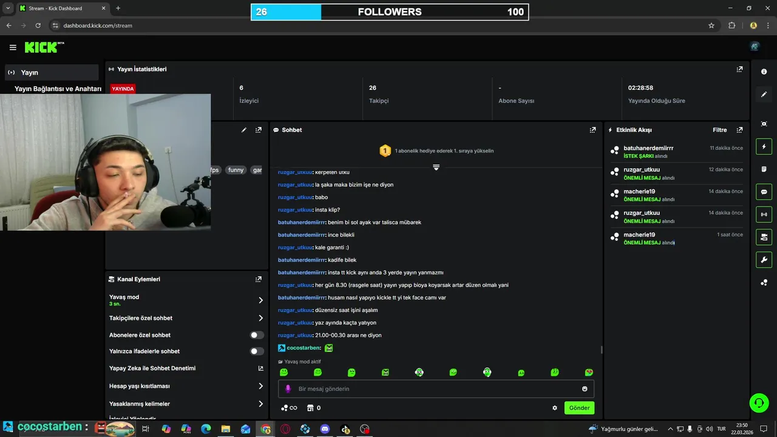Click the chat scrollbar
Screen dimensions: 777x437
pos(602,350)
